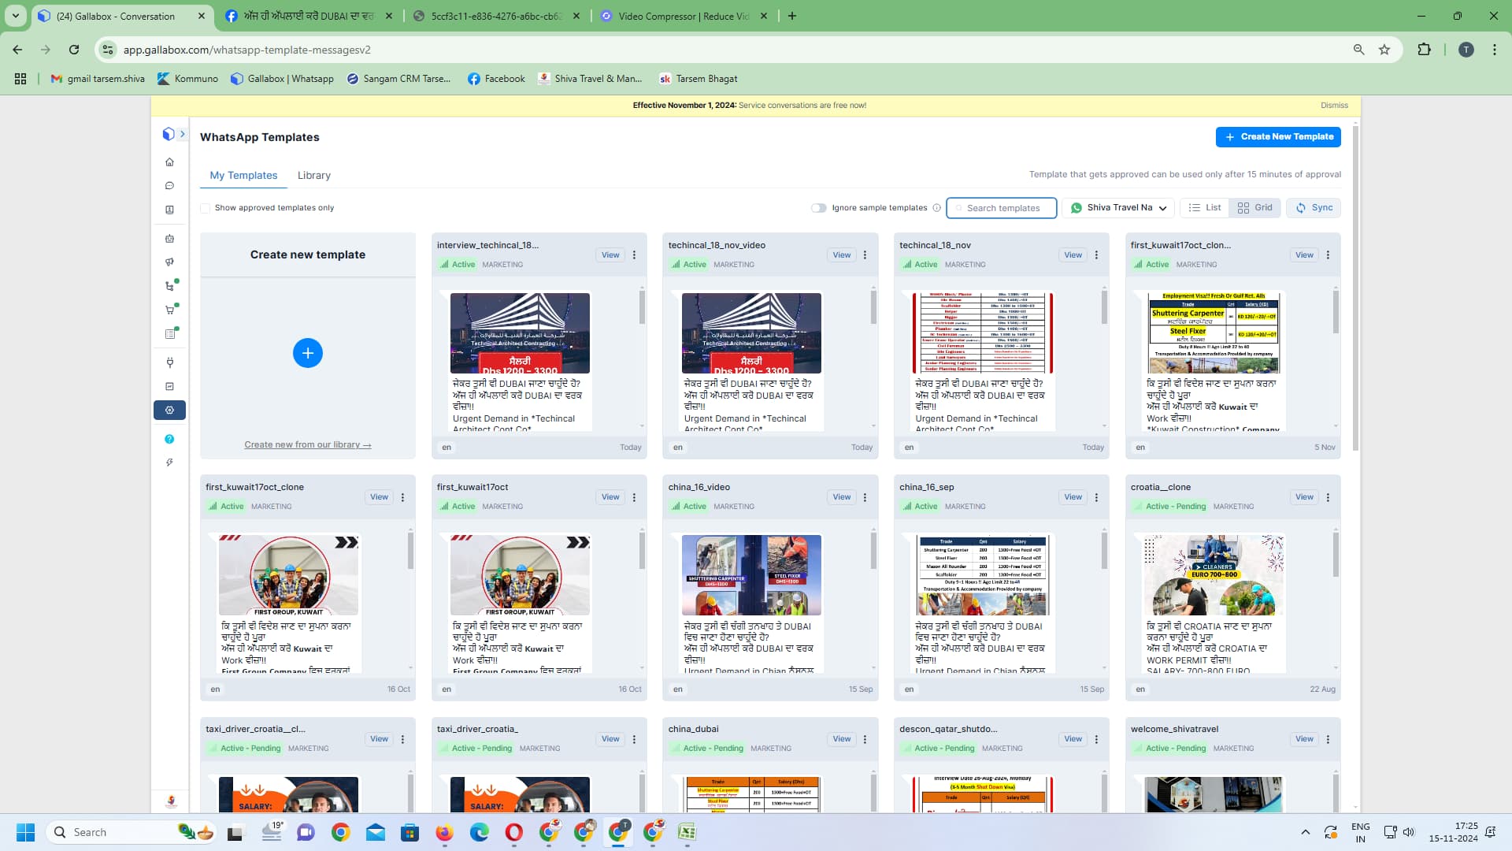The width and height of the screenshot is (1512, 851).
Task: Switch to My Templates tab
Action: tap(243, 175)
